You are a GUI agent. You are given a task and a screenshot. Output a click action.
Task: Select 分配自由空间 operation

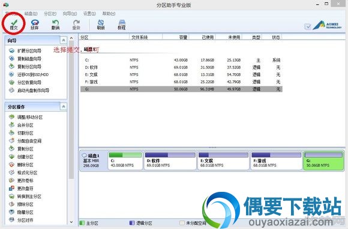[25, 141]
